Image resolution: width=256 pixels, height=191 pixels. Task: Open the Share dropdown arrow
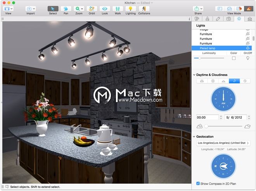[201, 9]
